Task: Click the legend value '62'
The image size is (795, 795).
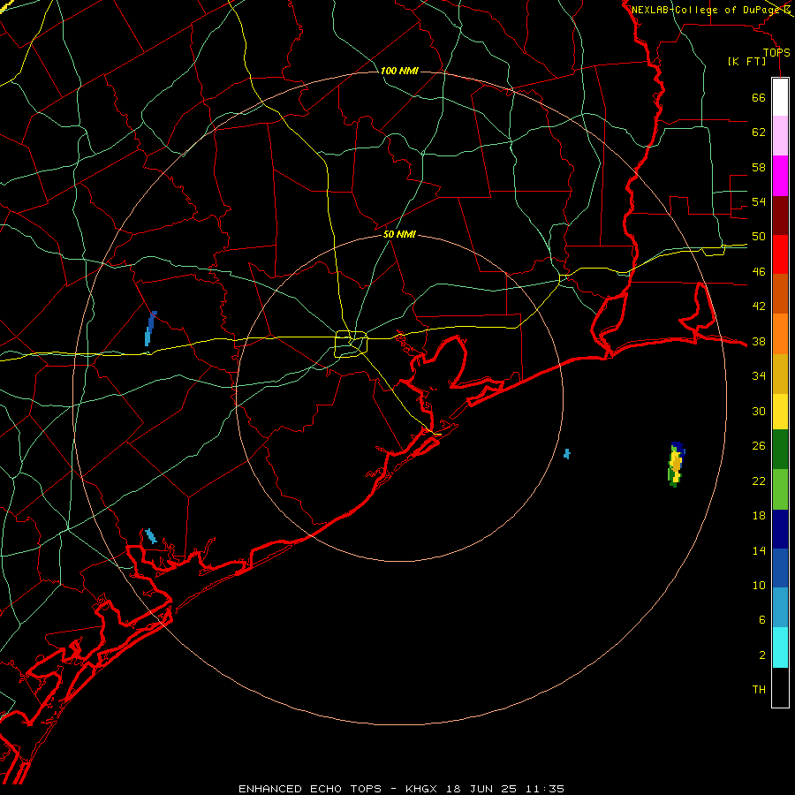Action: point(759,132)
